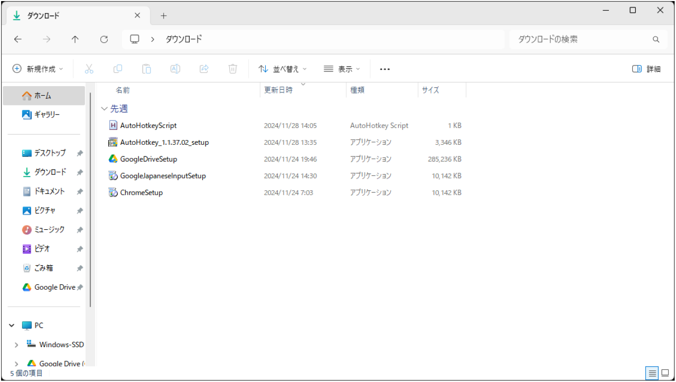Click the Paste clipboard icon

click(146, 69)
